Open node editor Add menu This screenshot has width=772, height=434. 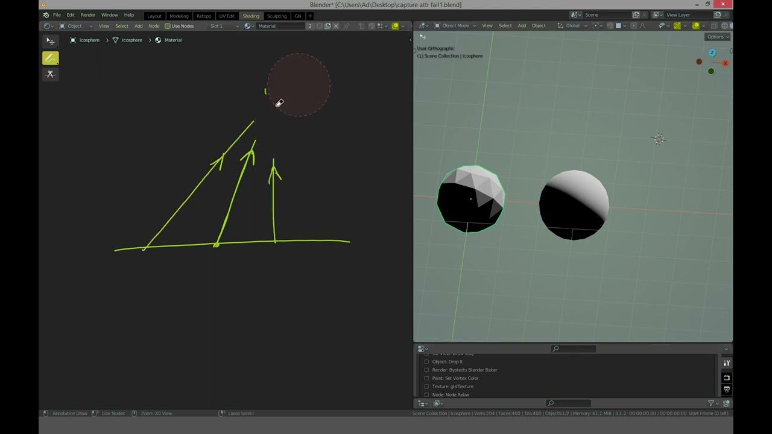(x=138, y=26)
